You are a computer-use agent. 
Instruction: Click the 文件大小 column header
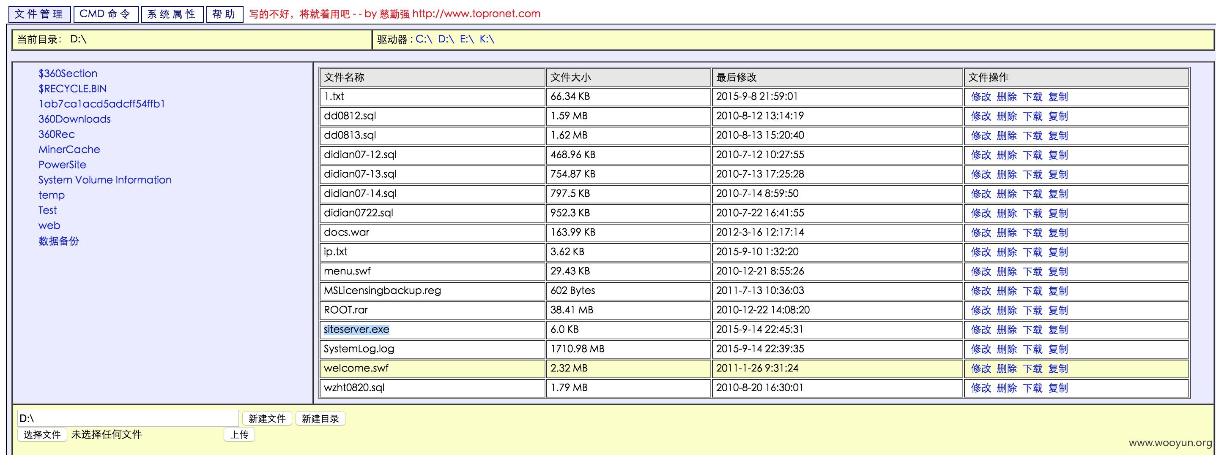pos(629,77)
